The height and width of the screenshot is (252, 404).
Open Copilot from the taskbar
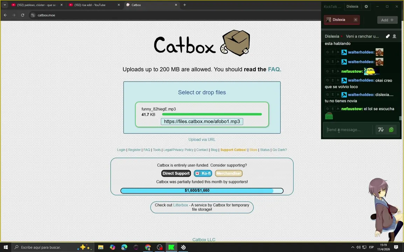[112, 247]
